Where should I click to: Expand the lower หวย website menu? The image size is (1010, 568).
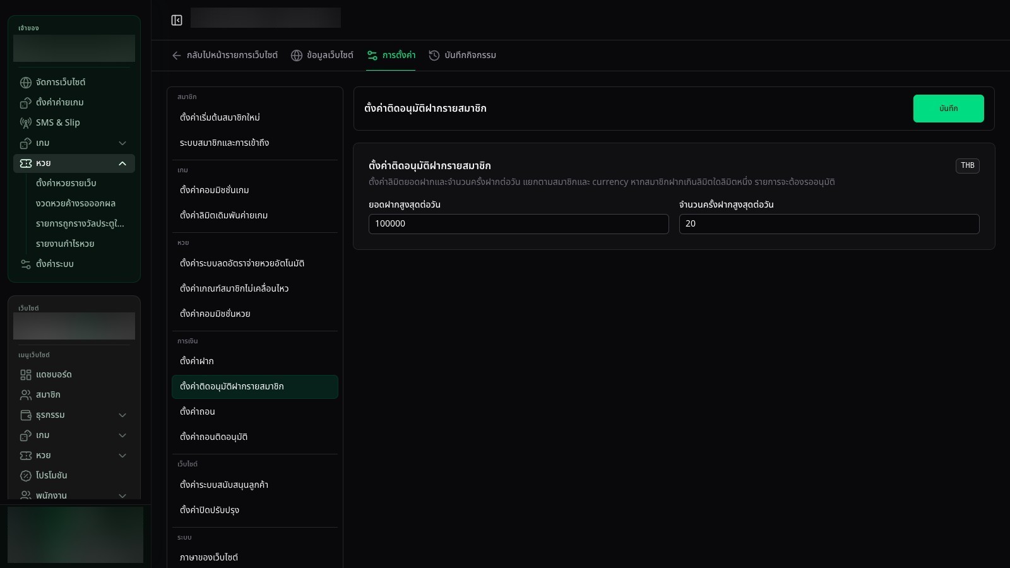click(x=122, y=456)
